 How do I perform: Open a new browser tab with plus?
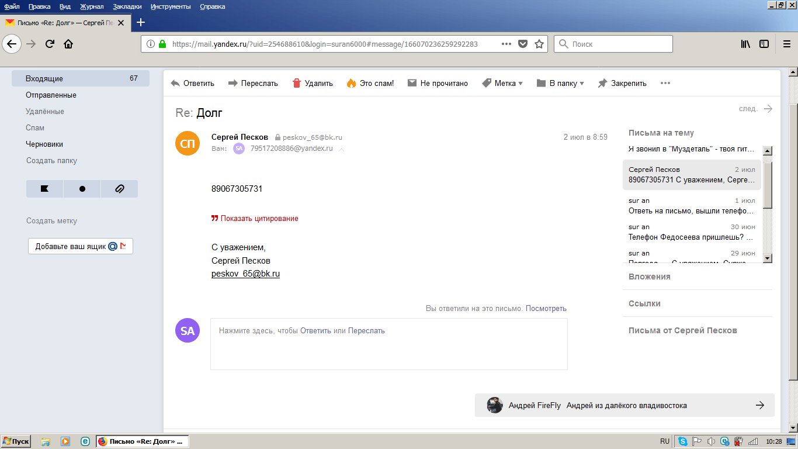pos(140,23)
